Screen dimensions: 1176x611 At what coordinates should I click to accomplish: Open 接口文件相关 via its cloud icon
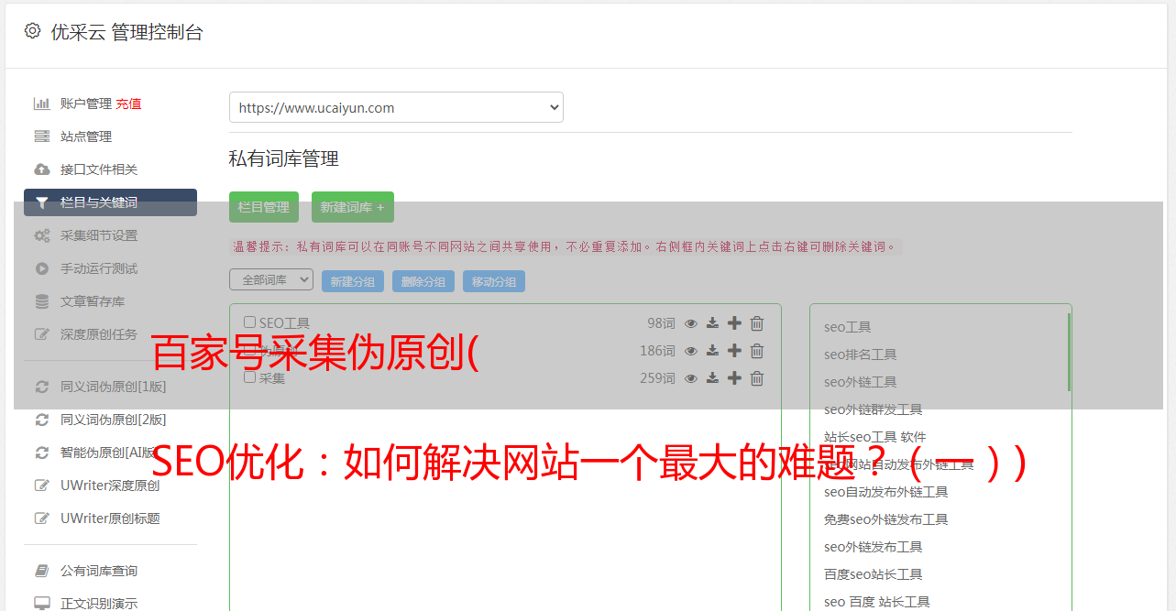(x=41, y=169)
